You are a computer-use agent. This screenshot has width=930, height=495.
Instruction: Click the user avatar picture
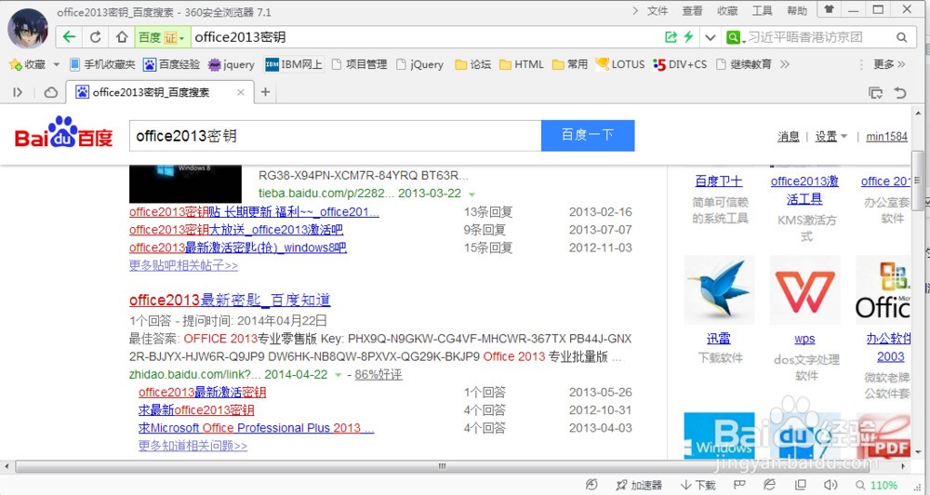tap(27, 29)
